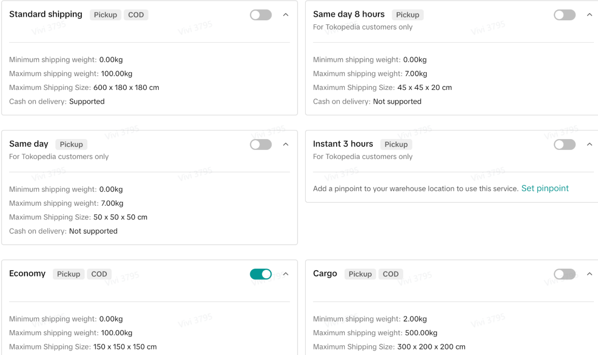Click the COD tag on Economy
Viewport: 598px width, 355px height.
(99, 274)
